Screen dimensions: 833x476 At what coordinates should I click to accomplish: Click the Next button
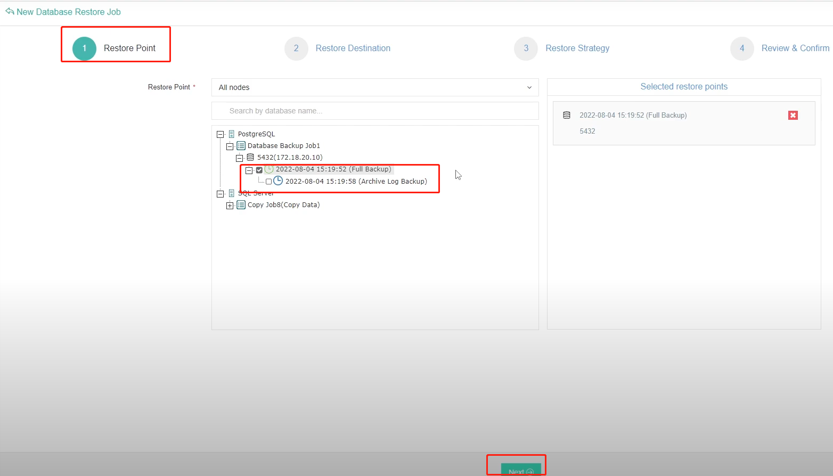tap(521, 470)
